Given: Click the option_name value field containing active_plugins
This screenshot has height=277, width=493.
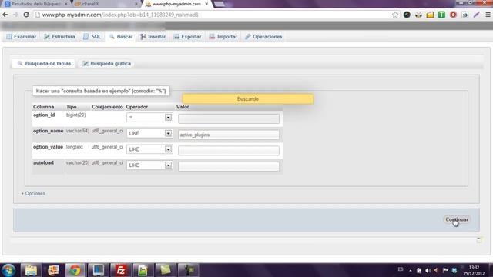Looking at the screenshot, I should [229, 135].
